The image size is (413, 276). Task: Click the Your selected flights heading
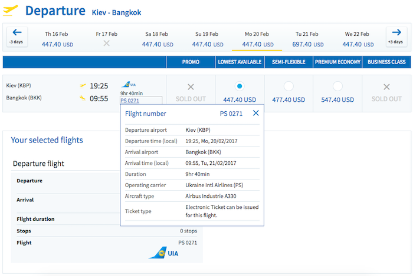(x=47, y=140)
